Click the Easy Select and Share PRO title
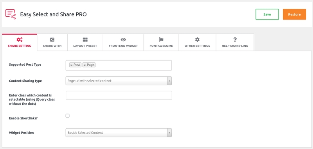The image size is (313, 149). tap(53, 14)
